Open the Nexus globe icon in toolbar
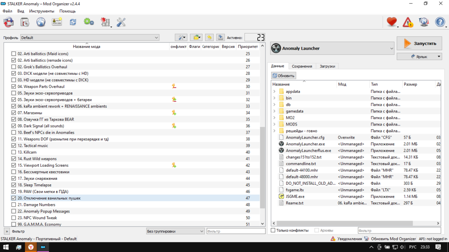449x252 pixels. (41, 22)
